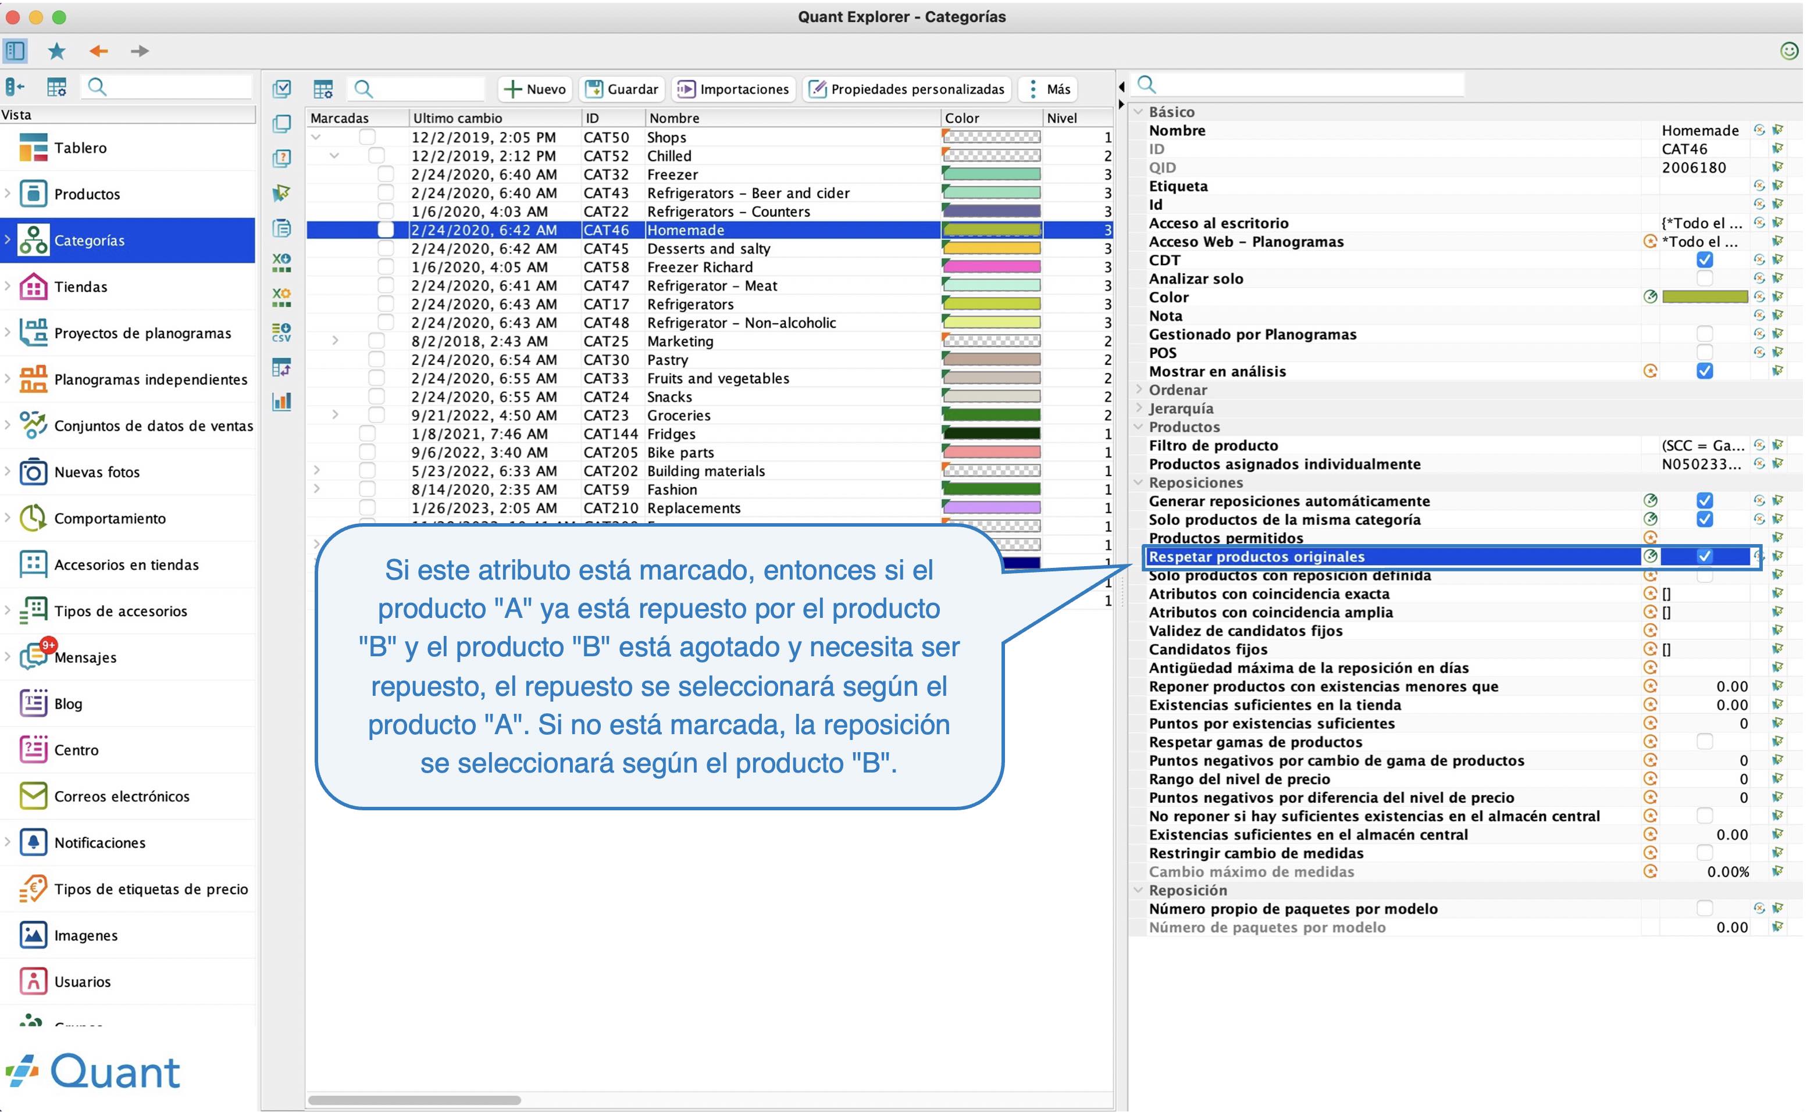
Task: Toggle the sidebar panel icon
Action: pos(16,51)
